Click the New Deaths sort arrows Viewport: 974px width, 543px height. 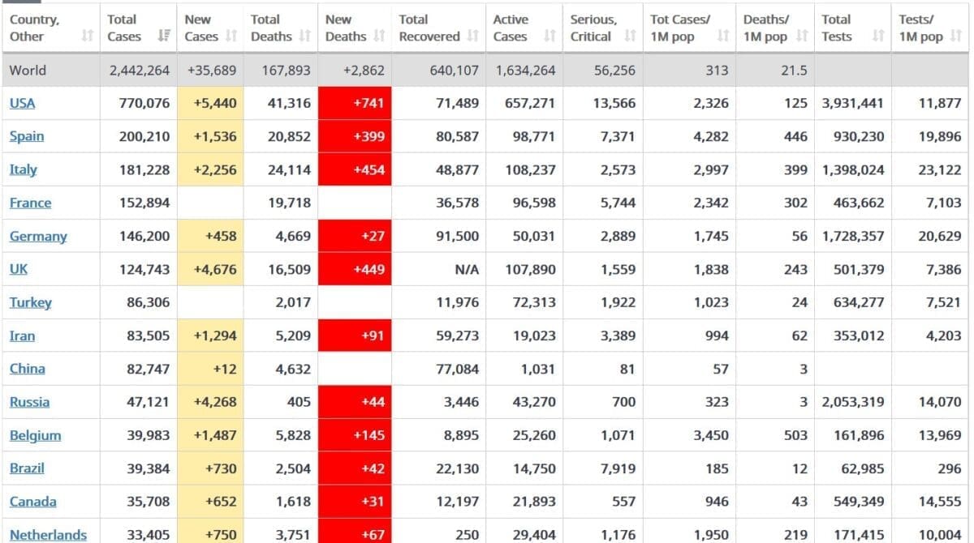[x=379, y=36]
